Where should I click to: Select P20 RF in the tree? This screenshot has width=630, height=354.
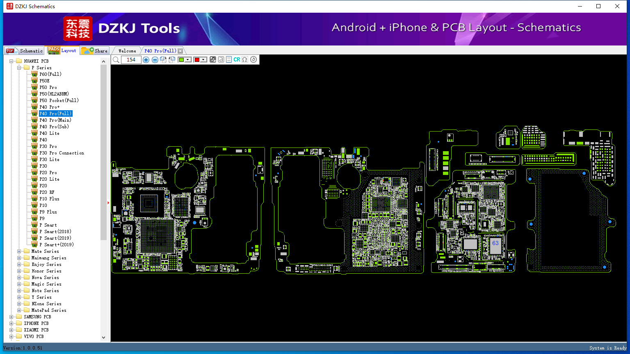47,192
